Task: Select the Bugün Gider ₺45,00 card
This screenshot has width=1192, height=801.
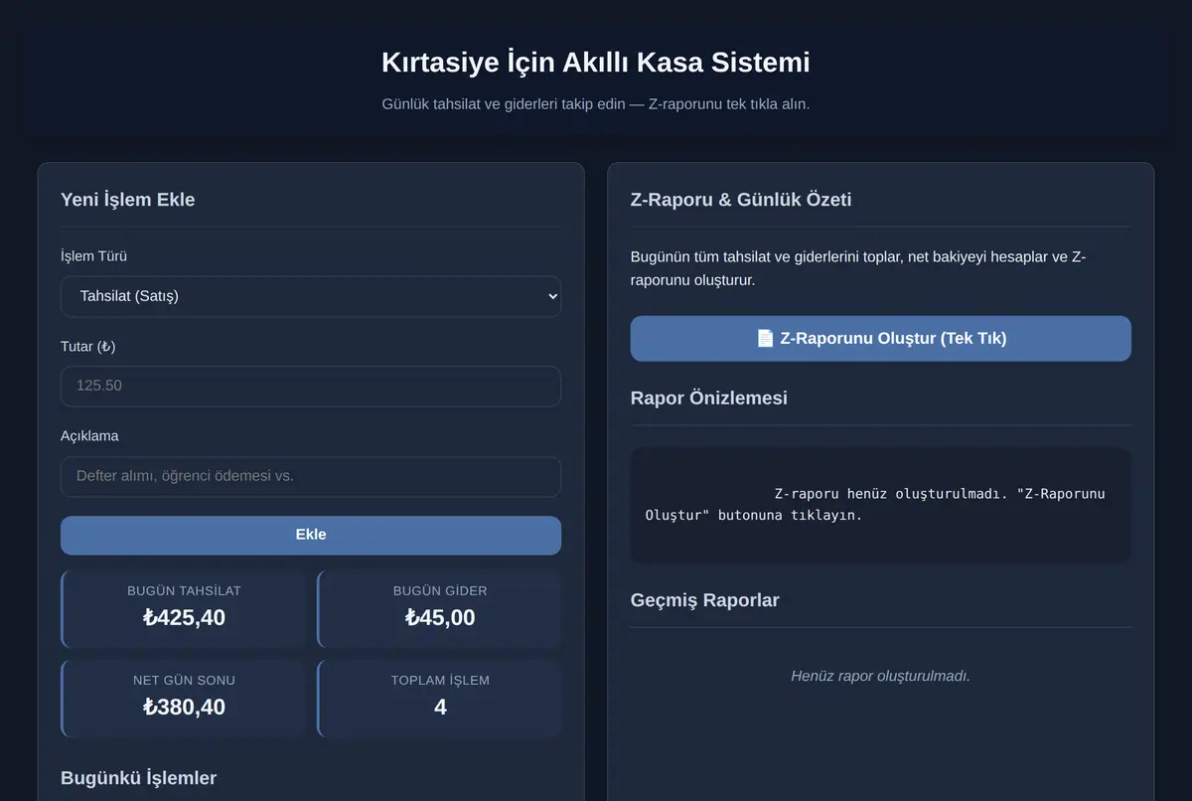Action: (440, 609)
